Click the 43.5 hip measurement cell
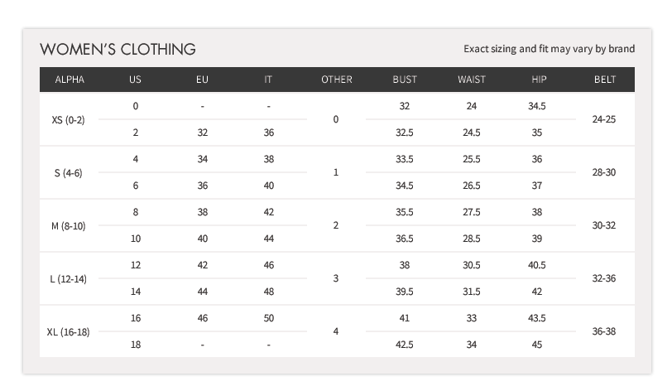The width and height of the screenshot is (672, 391). point(537,318)
